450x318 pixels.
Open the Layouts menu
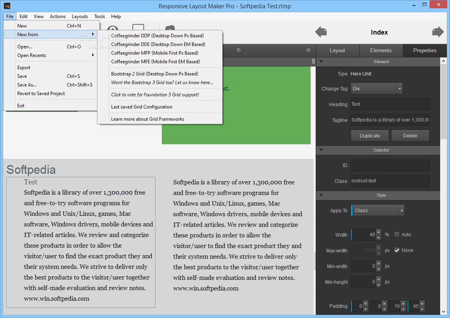(80, 17)
